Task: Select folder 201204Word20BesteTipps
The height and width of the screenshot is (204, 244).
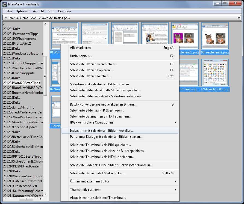Action: point(22,83)
